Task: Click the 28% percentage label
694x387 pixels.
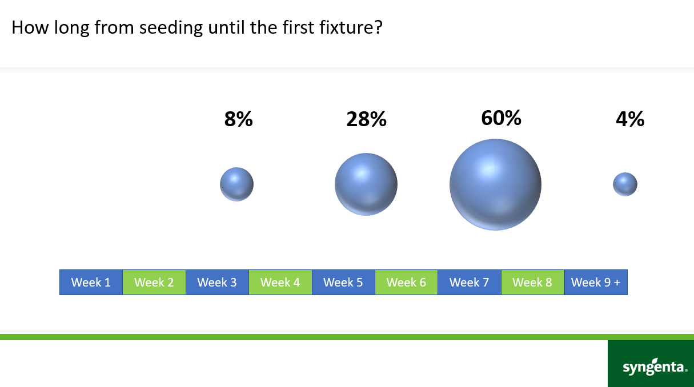Action: click(366, 119)
